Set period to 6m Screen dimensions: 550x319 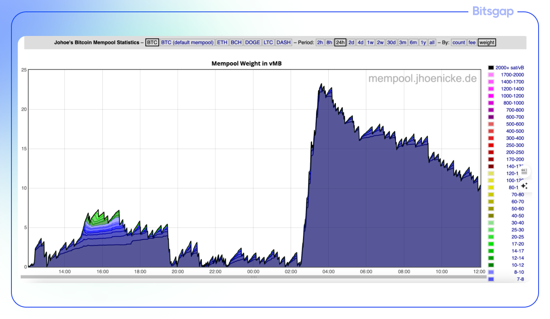[x=413, y=42]
